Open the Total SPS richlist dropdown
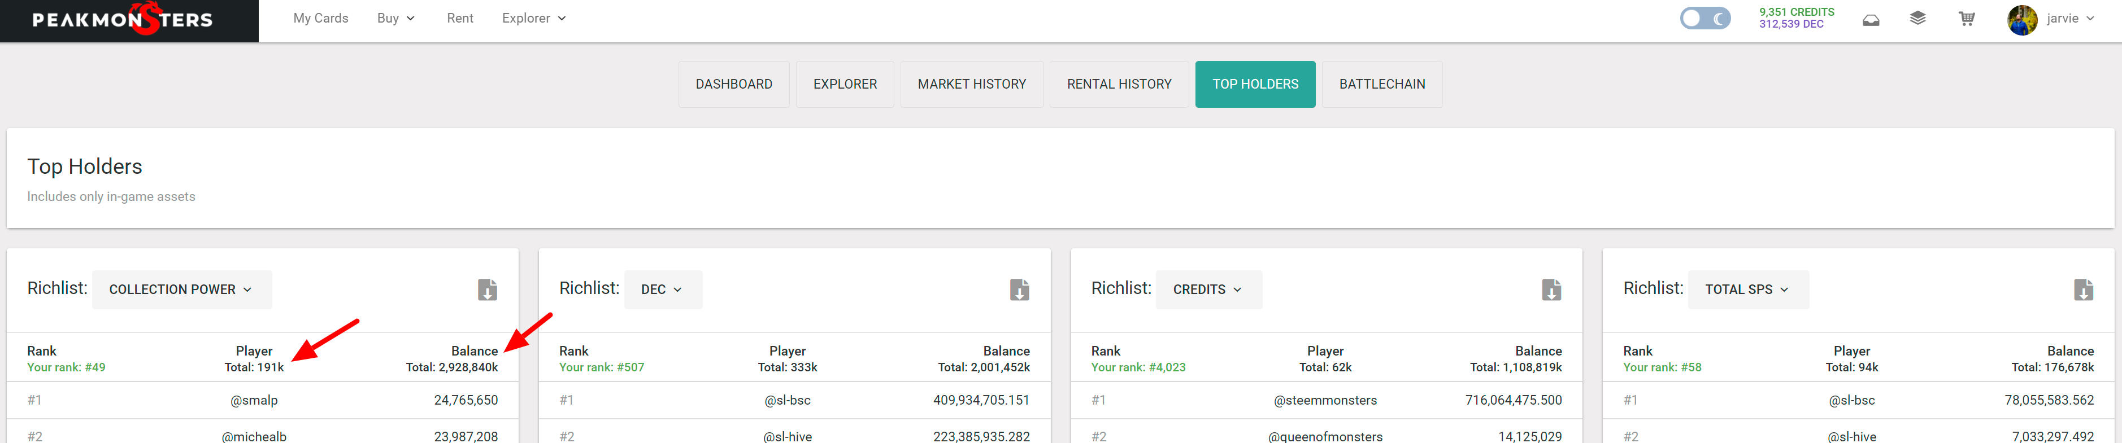2122x443 pixels. [1748, 289]
